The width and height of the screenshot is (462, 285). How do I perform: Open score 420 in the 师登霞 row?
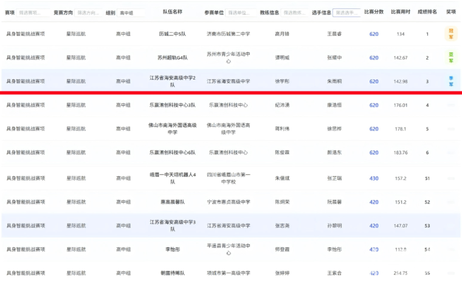[x=374, y=249]
